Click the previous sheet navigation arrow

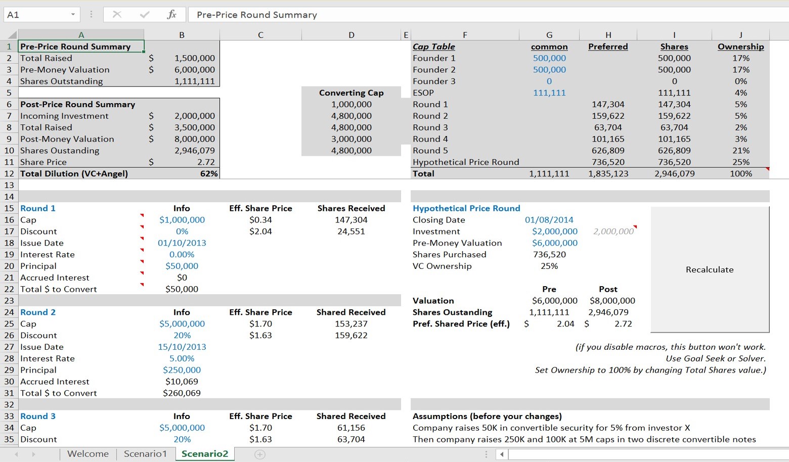tap(17, 454)
